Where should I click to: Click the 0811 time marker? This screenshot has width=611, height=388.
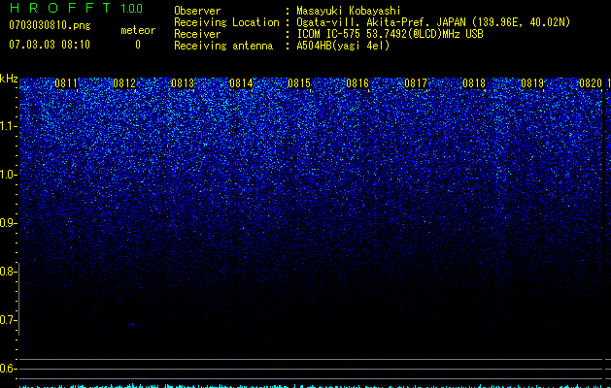pos(66,83)
